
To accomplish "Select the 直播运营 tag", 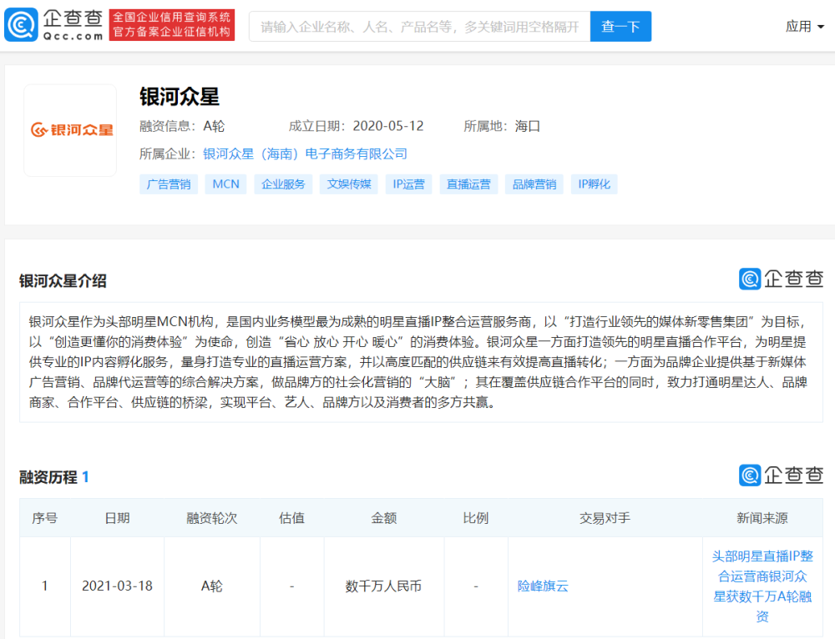I will coord(468,184).
